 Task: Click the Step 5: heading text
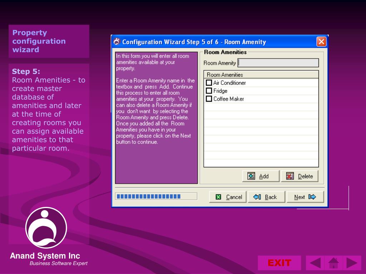pyautogui.click(x=26, y=71)
